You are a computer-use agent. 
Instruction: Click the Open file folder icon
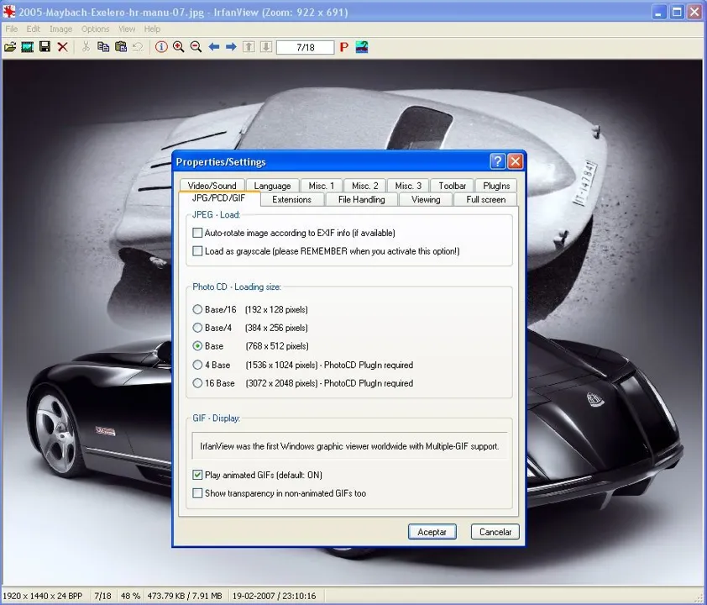10,47
